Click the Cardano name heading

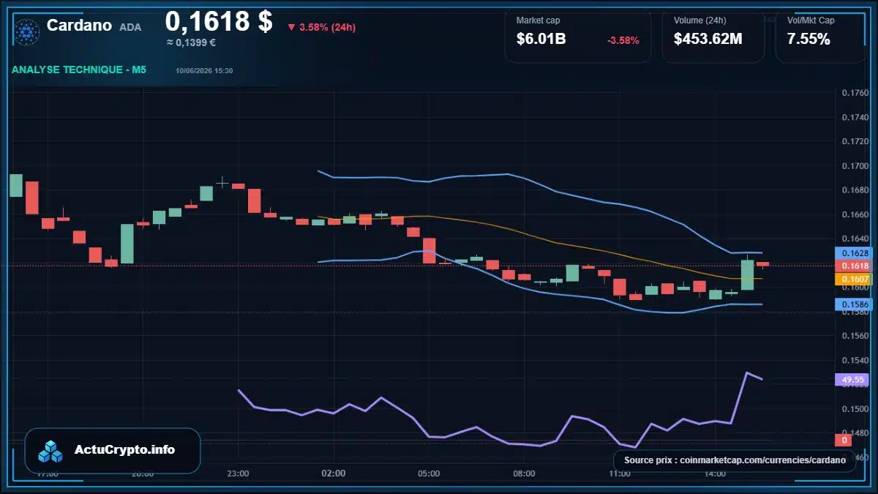[x=79, y=26]
